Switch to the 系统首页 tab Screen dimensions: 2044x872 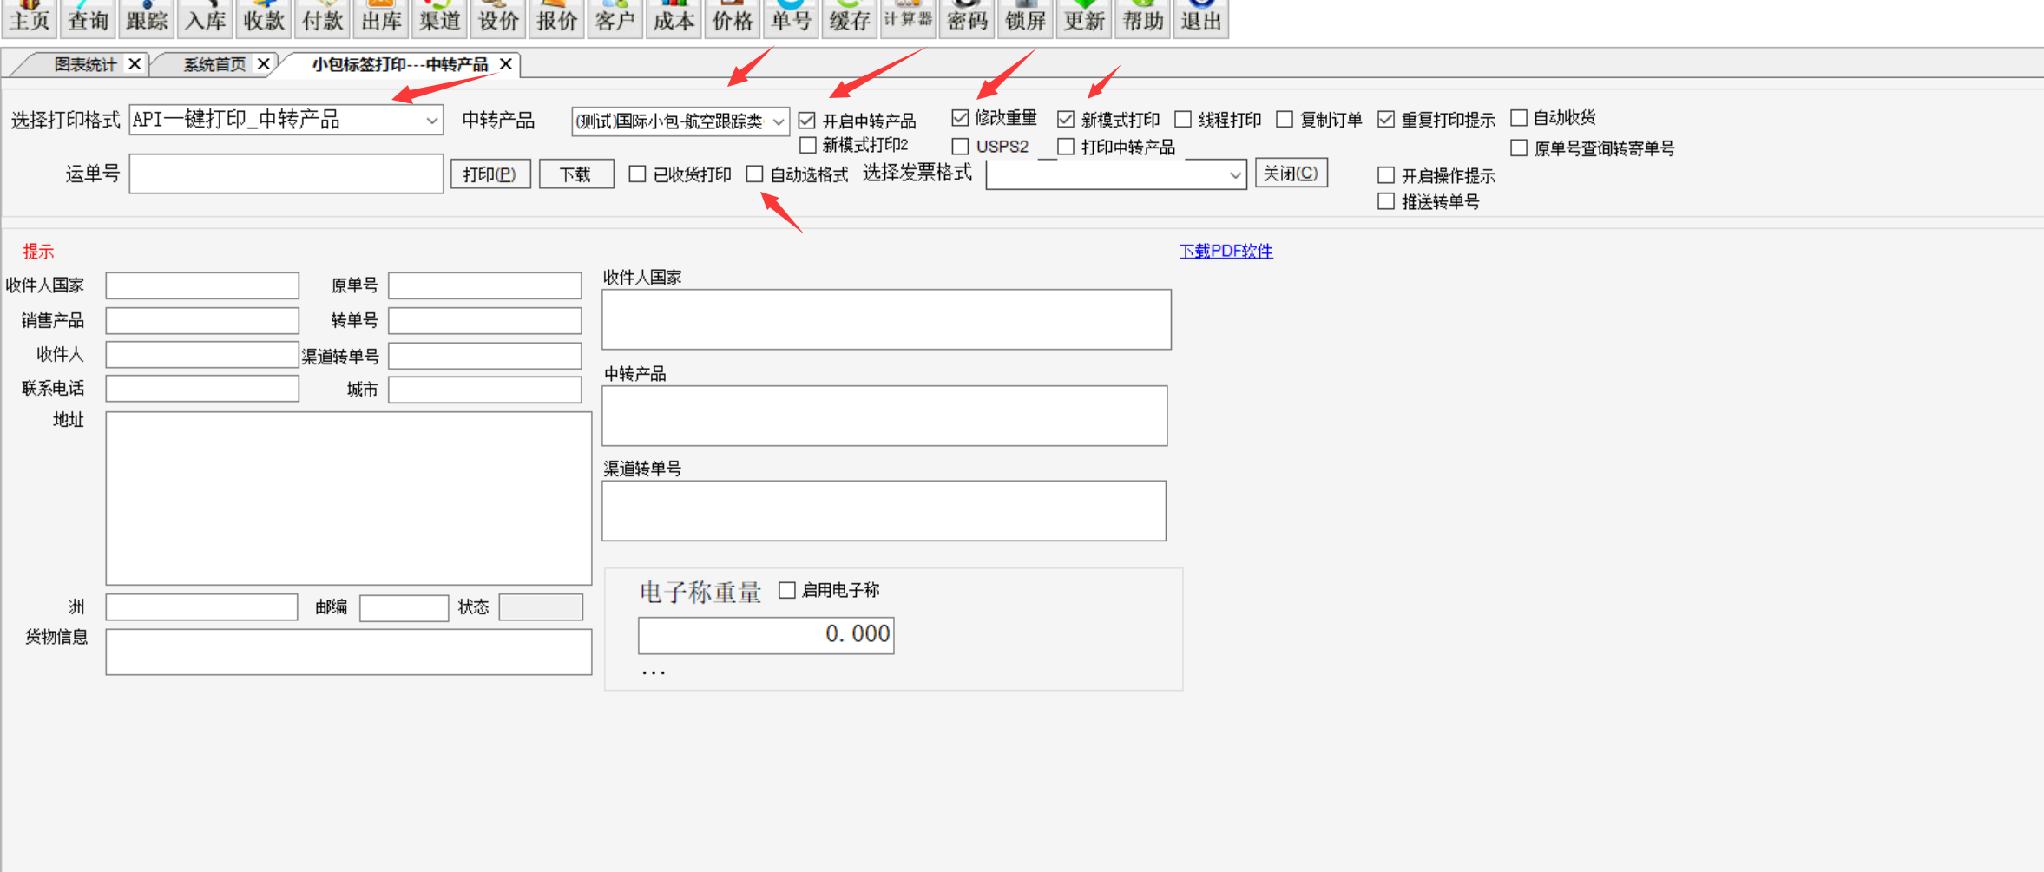point(214,65)
